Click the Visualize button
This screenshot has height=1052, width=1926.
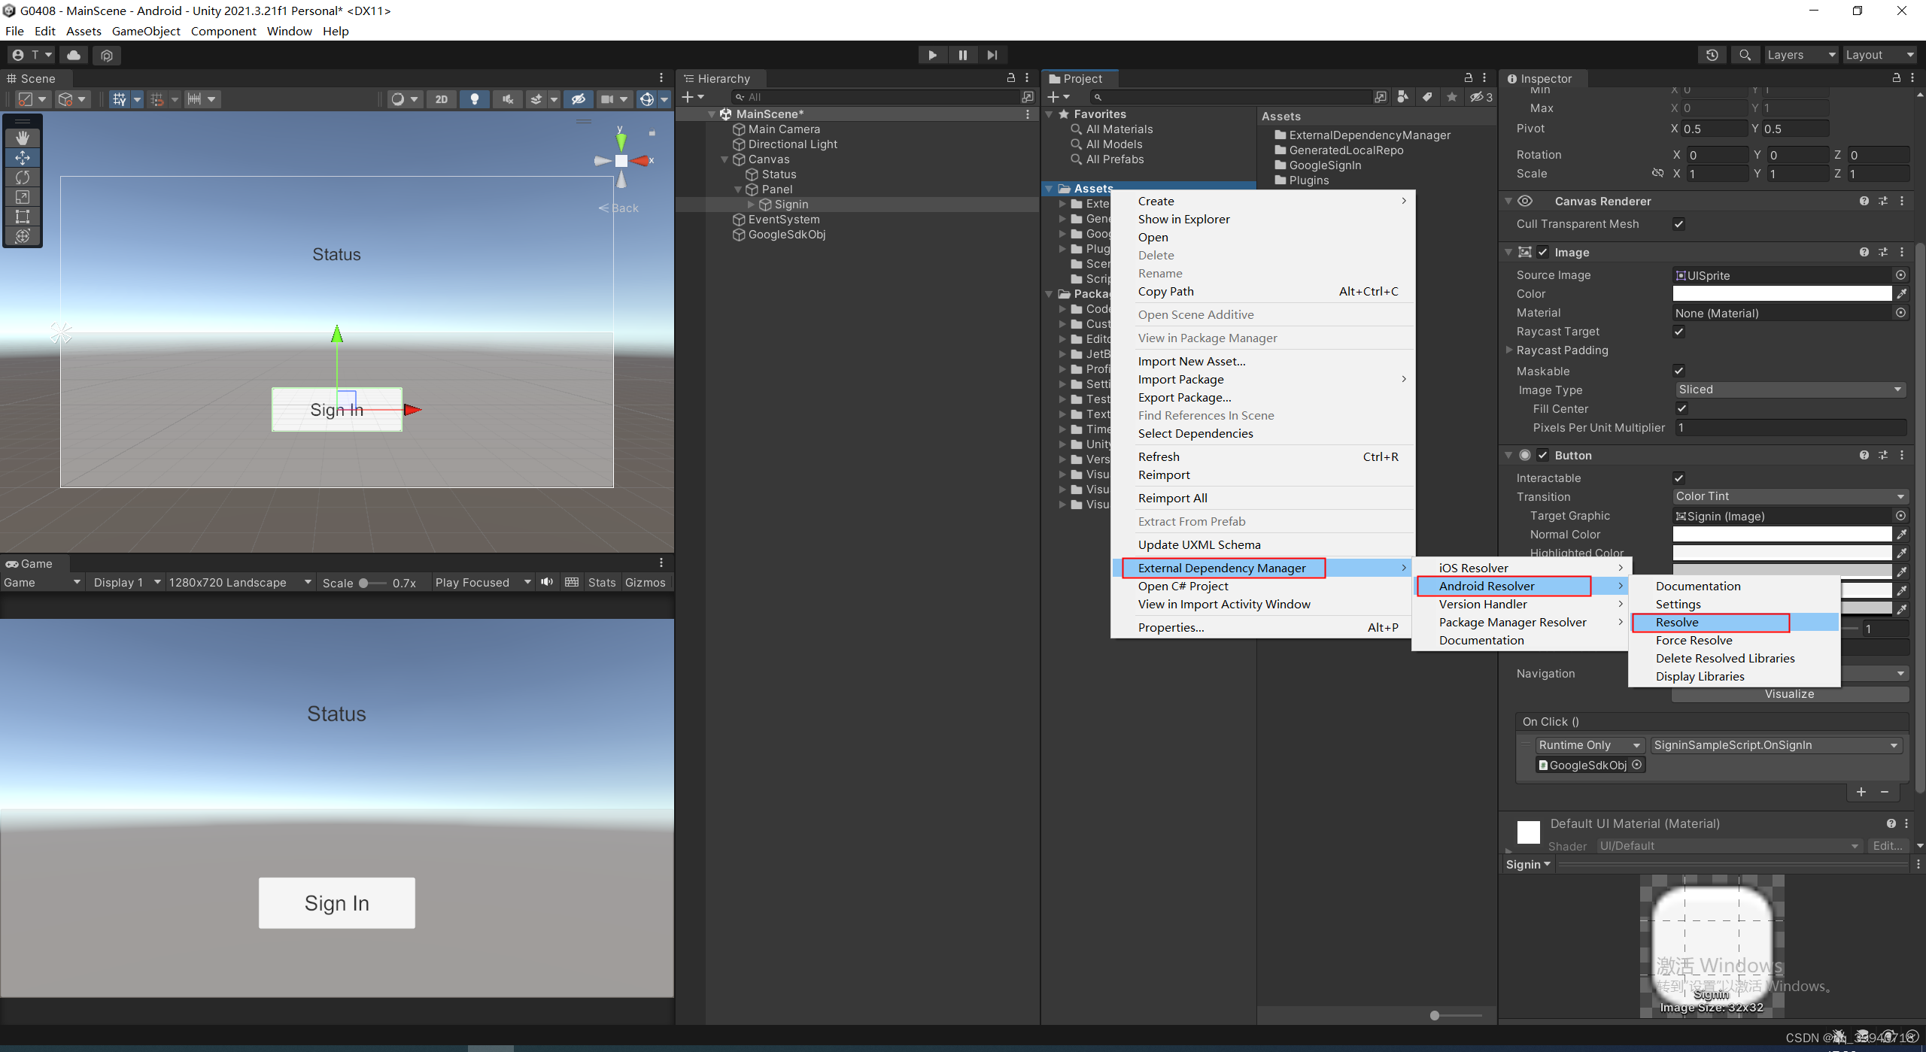click(x=1789, y=694)
